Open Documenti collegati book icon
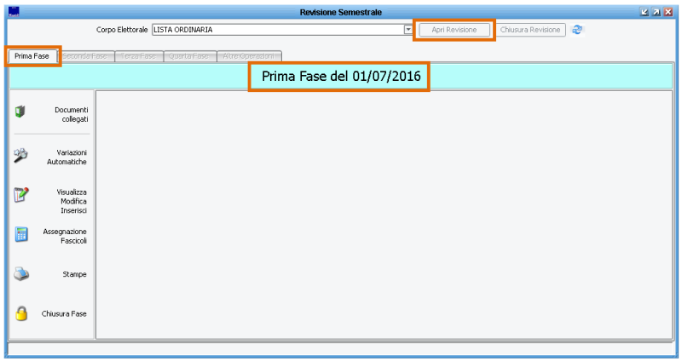This screenshot has width=682, height=361. tap(20, 112)
